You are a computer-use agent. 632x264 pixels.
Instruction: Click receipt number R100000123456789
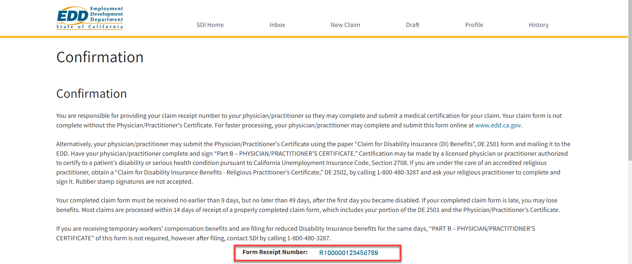[348, 253]
